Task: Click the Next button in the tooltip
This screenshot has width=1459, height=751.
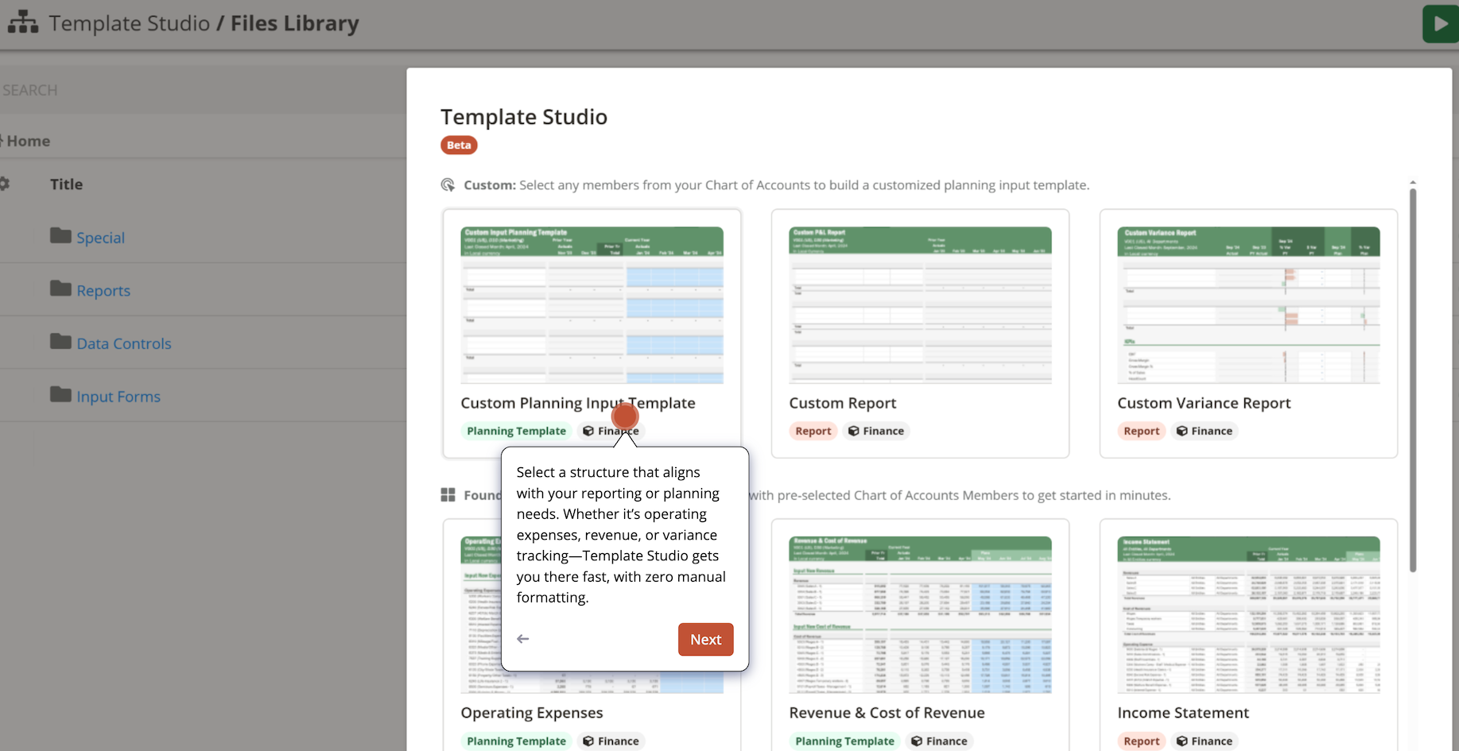Action: [705, 639]
